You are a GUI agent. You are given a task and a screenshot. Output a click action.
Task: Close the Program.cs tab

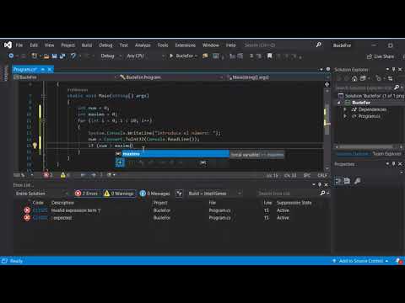(50, 69)
